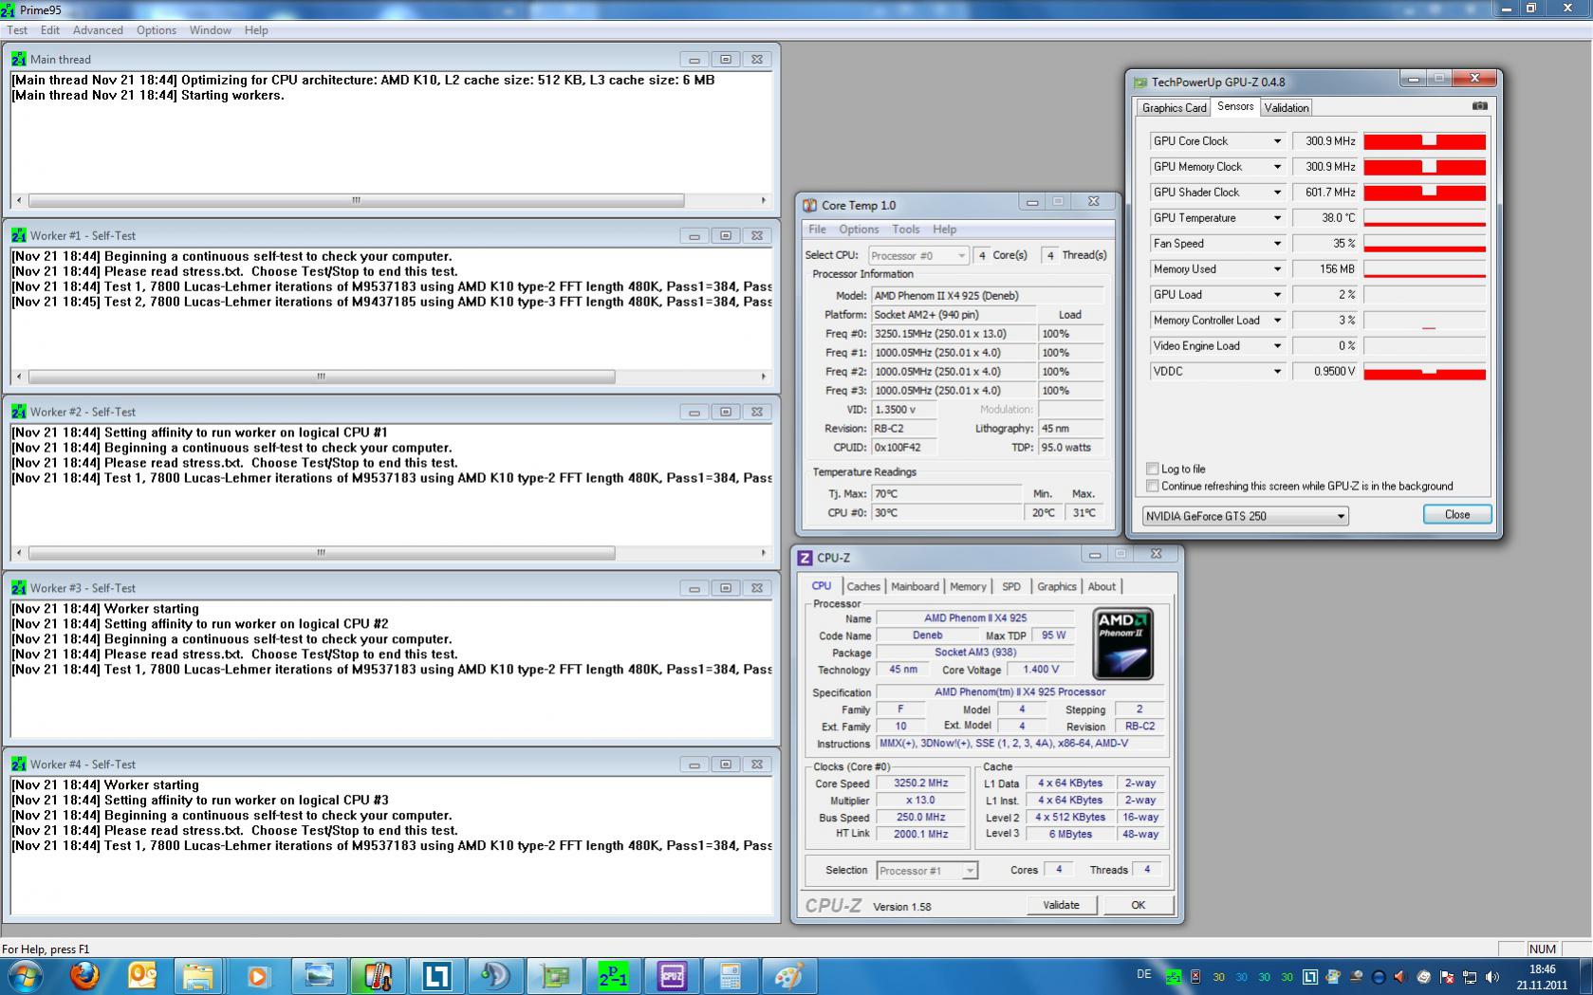Switch to GPU-Z graphics card taskbar icon
Screen dimensions: 1593x995
[554, 976]
